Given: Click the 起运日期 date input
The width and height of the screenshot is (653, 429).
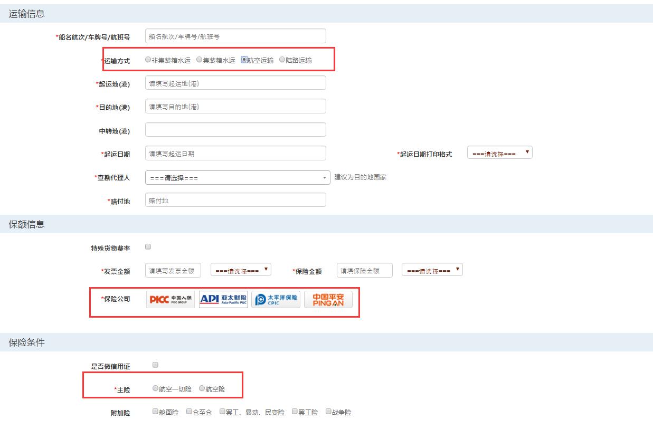Looking at the screenshot, I should pos(235,153).
